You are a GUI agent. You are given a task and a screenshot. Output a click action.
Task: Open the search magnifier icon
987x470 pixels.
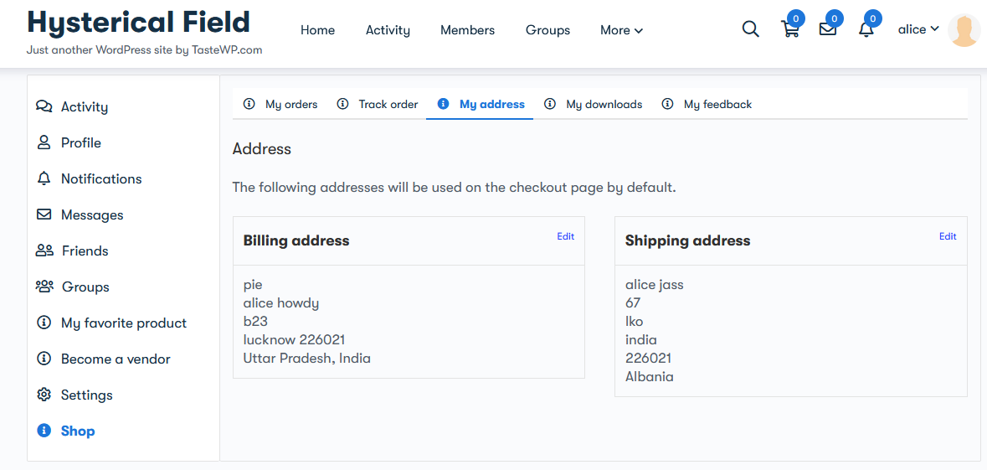click(x=750, y=29)
